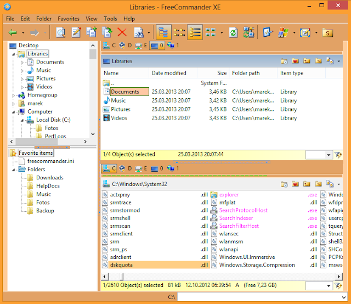Screen dimensions: 351x304
Task: Open dropdown arrow beside thumbnails view
Action: 222,33
